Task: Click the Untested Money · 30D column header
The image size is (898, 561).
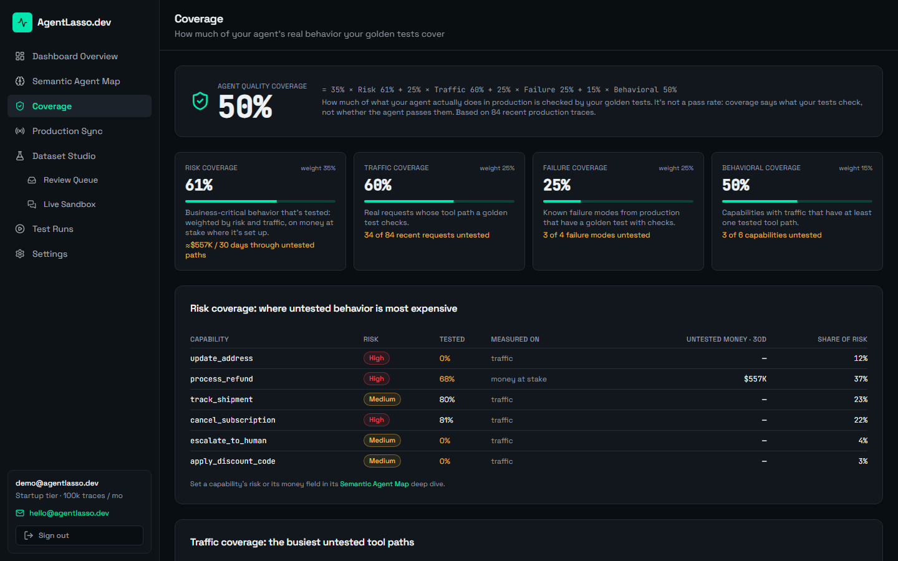Action: tap(727, 339)
